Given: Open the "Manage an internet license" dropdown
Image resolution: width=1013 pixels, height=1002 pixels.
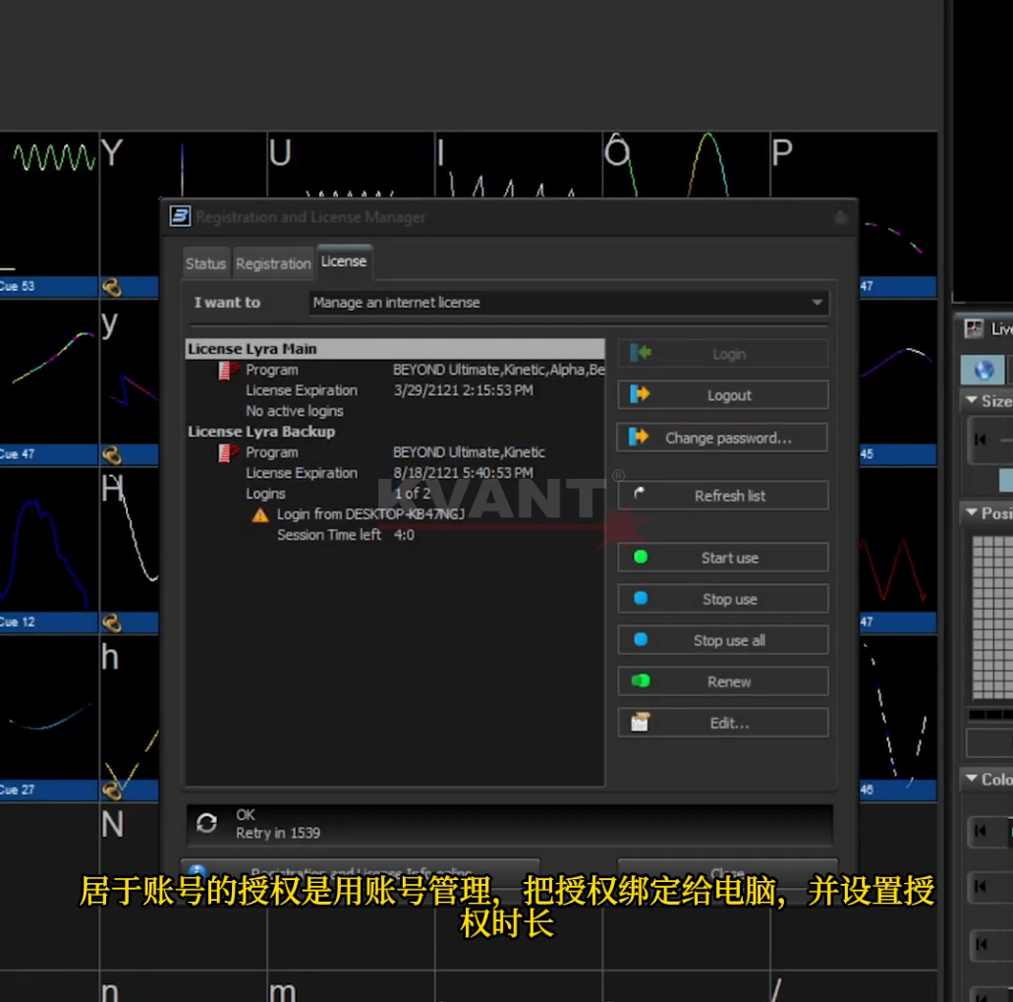Looking at the screenshot, I should tap(569, 303).
